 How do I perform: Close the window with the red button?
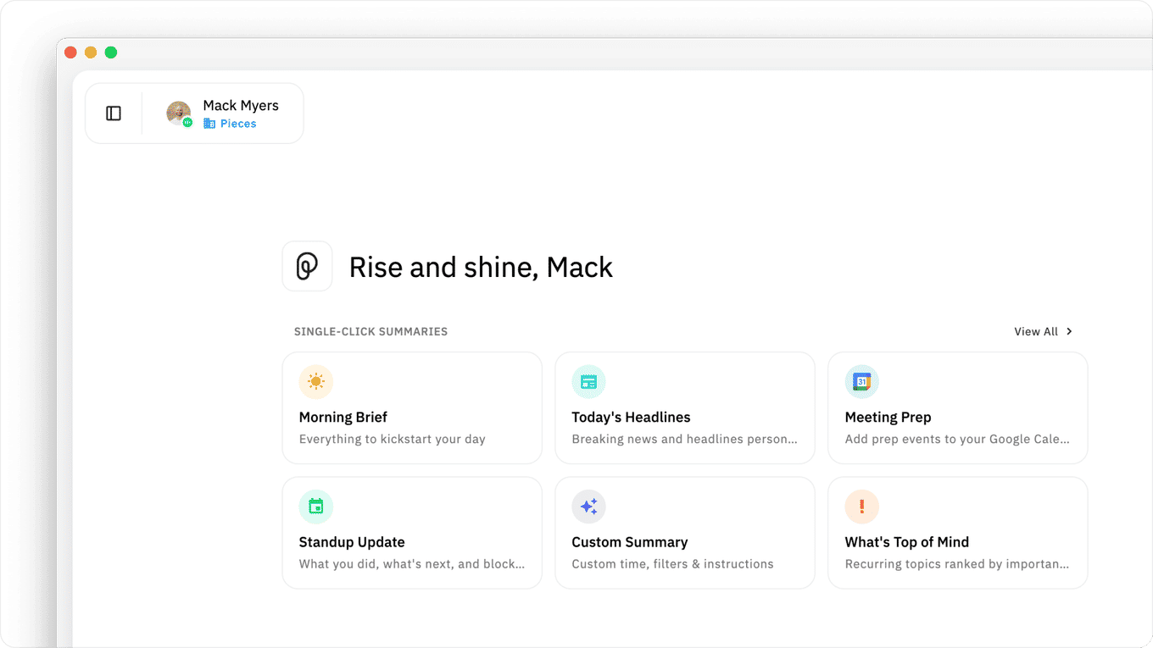pos(70,53)
